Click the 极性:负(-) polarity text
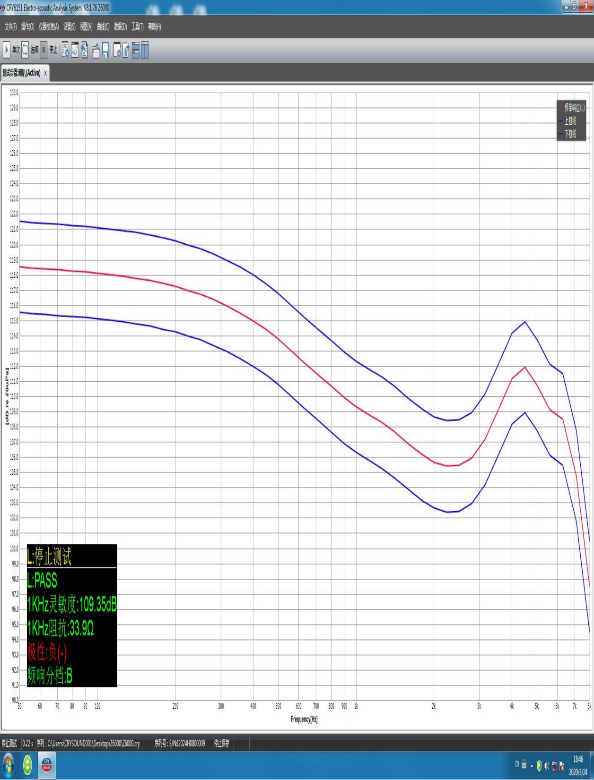 (47, 653)
